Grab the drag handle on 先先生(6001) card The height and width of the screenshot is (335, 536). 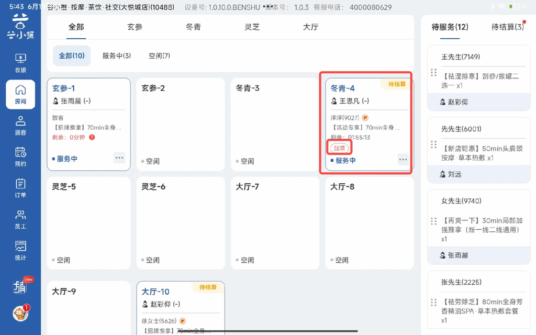tap(433, 144)
